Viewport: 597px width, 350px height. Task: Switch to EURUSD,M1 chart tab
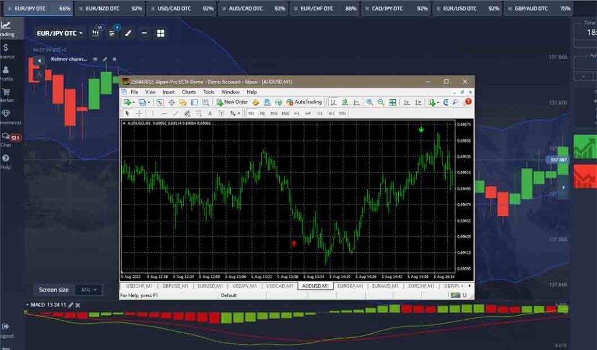coord(210,286)
